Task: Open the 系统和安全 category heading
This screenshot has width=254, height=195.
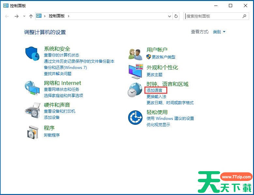Action: coord(57,49)
